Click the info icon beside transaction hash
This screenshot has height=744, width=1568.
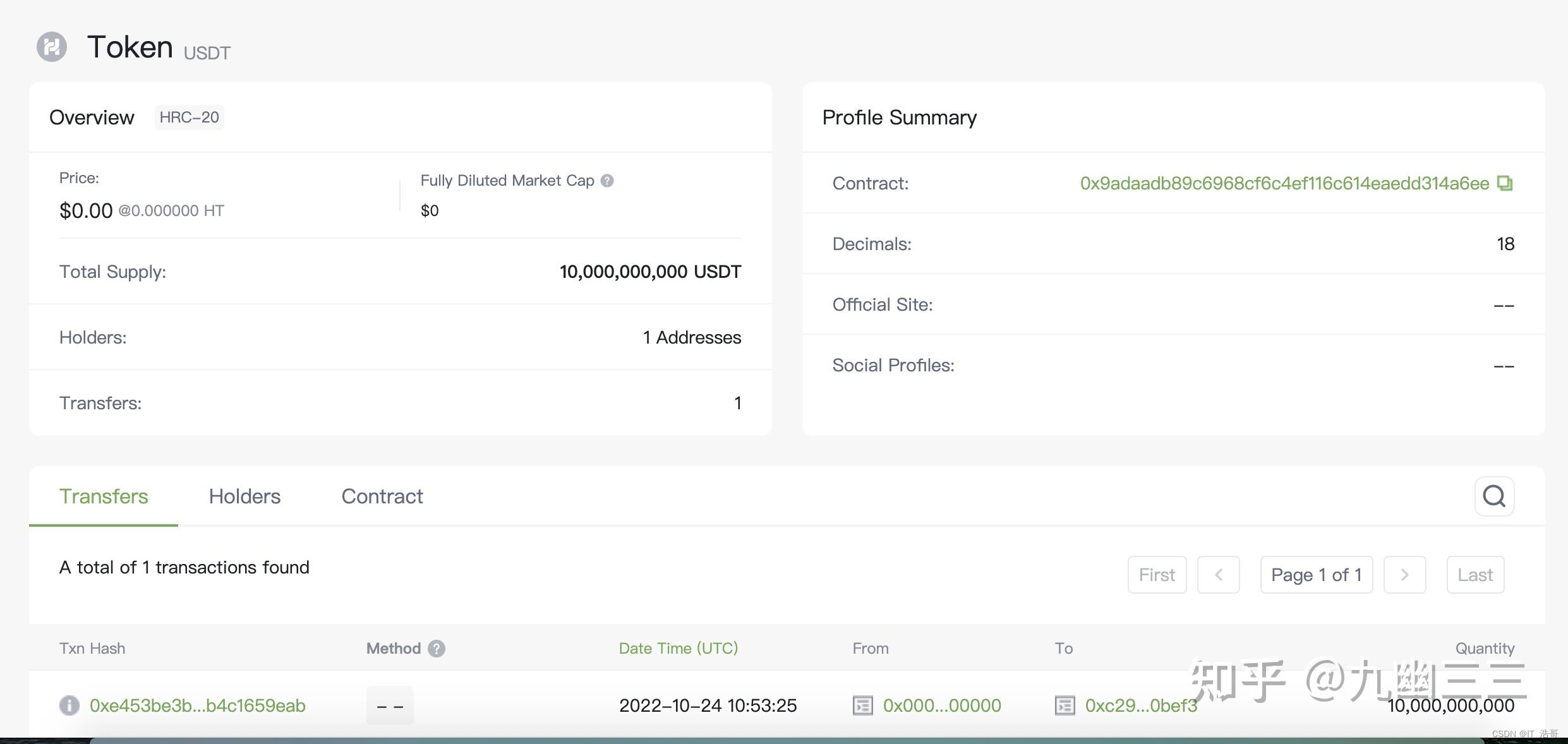(69, 705)
